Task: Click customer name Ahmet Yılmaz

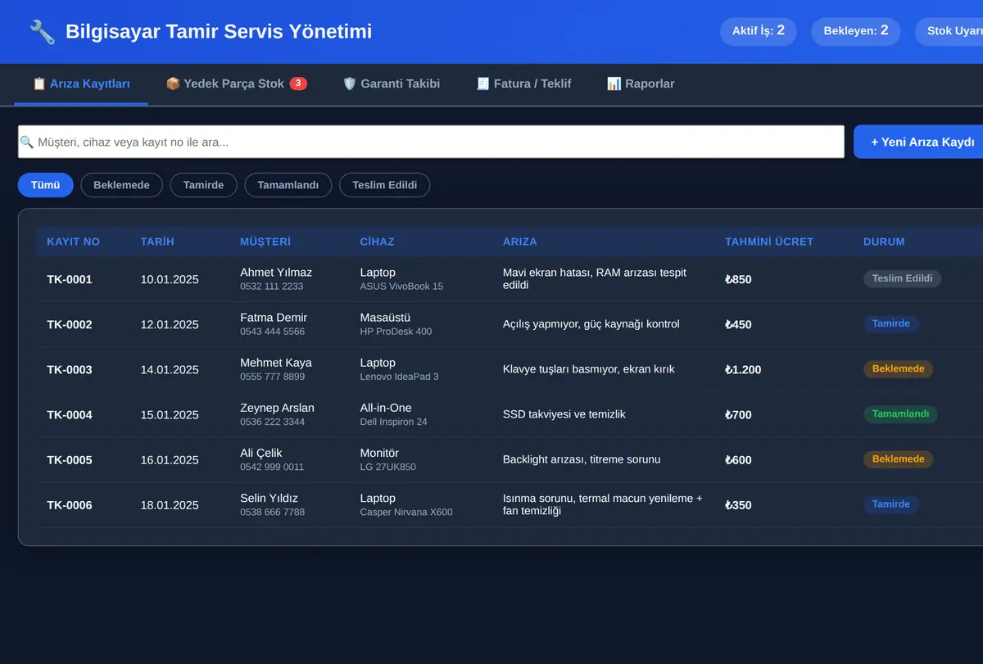Action: pyautogui.click(x=276, y=272)
